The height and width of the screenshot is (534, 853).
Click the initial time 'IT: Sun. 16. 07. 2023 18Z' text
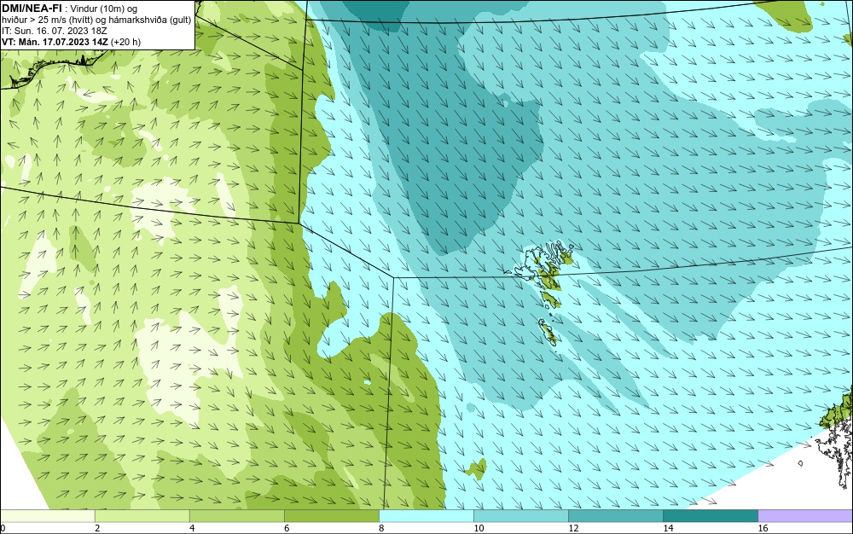pos(54,31)
